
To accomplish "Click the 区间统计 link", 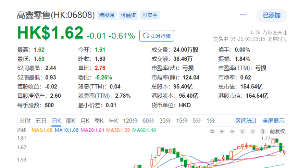I will pos(246,121).
